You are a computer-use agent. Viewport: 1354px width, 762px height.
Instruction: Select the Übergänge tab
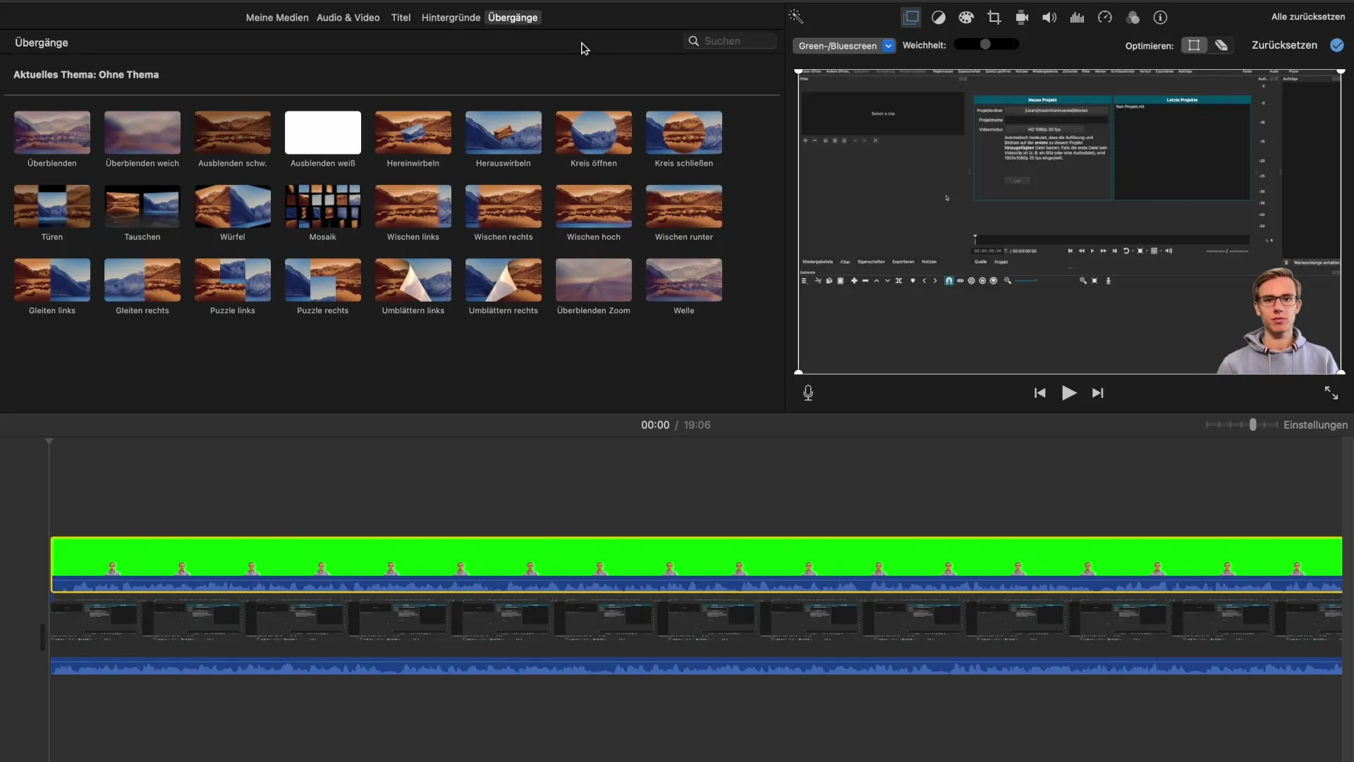[513, 18]
